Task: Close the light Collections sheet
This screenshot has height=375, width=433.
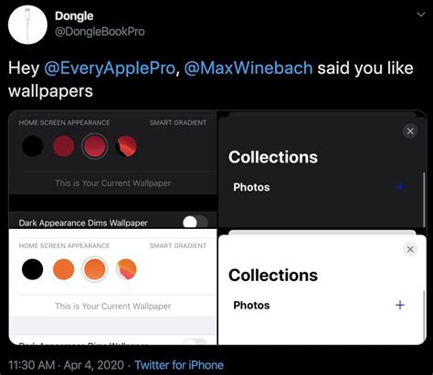Action: coord(410,249)
